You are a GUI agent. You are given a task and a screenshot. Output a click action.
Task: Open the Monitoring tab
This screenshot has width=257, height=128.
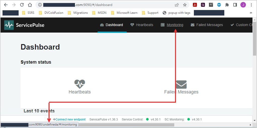[x=172, y=25]
